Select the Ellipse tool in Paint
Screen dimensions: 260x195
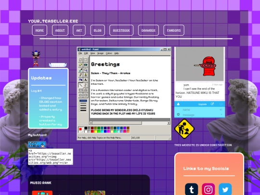click(80, 95)
